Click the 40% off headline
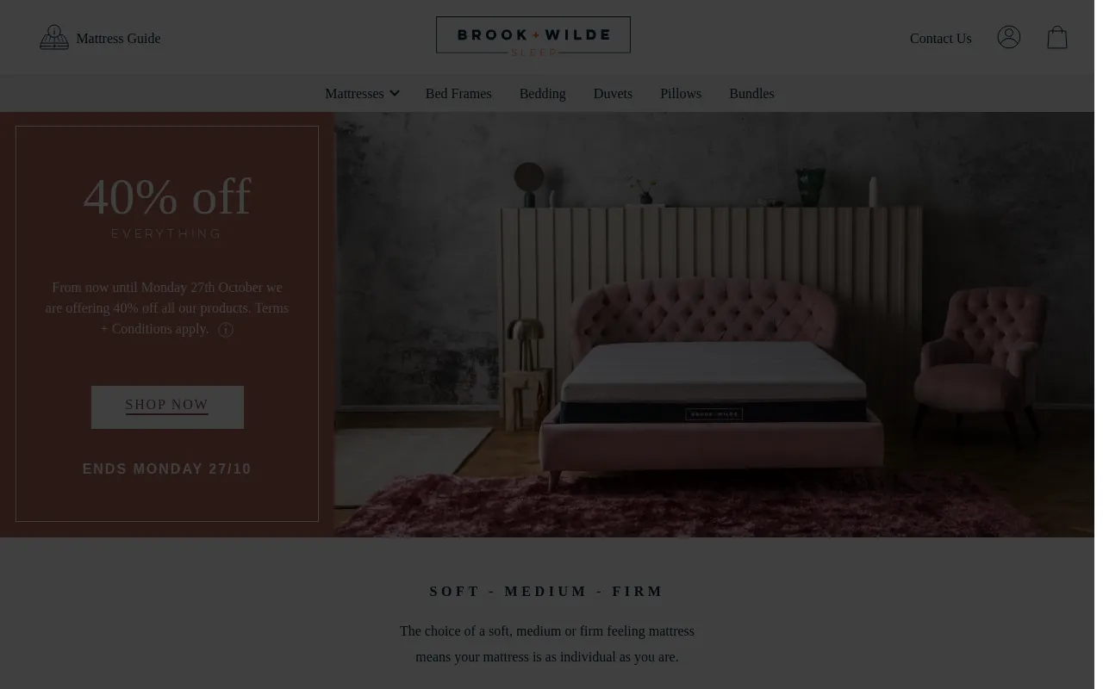1103x689 pixels. point(167,196)
